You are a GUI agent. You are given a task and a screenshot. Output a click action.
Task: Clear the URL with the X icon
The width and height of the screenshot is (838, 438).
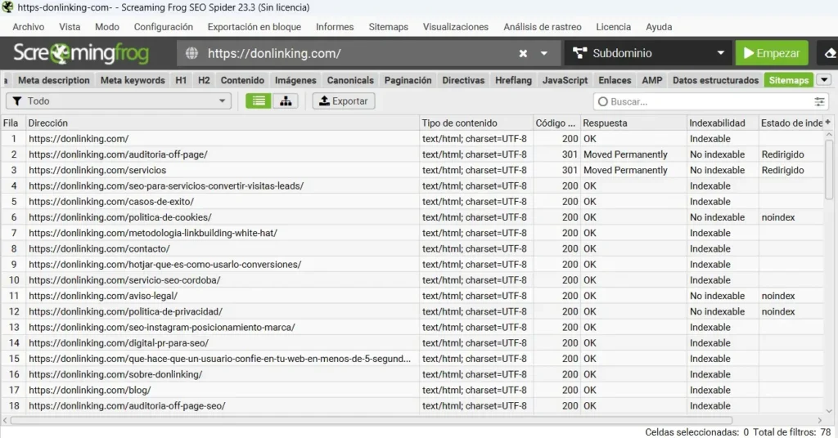click(523, 53)
